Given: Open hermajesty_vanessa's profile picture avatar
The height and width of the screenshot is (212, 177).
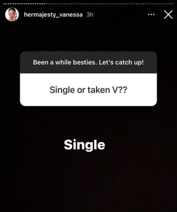Looking at the screenshot, I should (x=12, y=15).
